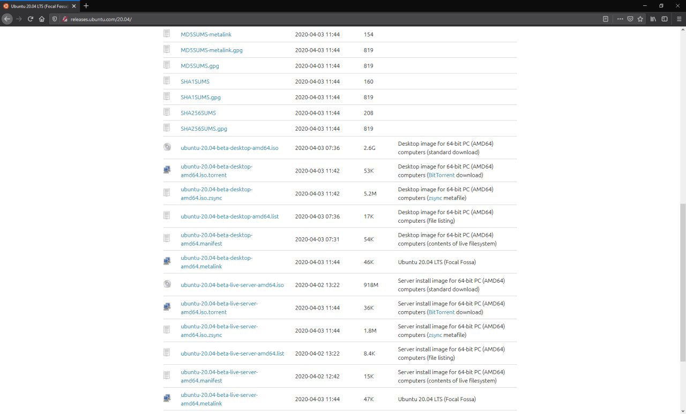Click the icon beside live-server-amd64.metalink
Viewport: 686px width, 414px height.
(x=167, y=398)
